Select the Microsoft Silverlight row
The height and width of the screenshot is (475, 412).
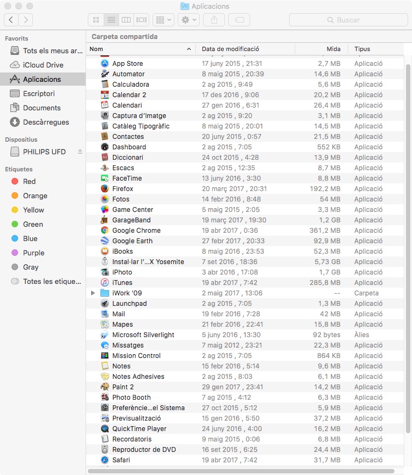245,334
